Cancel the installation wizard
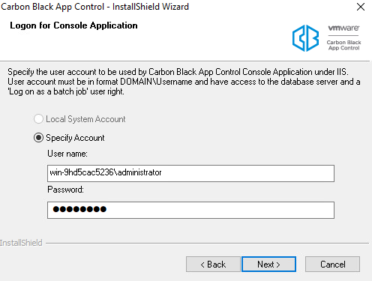This screenshot has width=372, height=281. point(332,265)
